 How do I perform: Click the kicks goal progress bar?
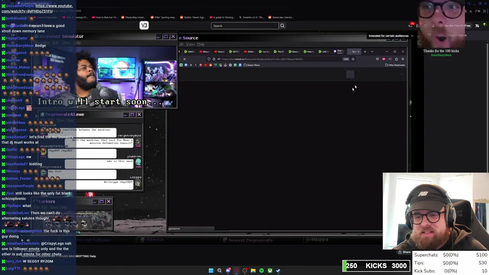(376, 266)
